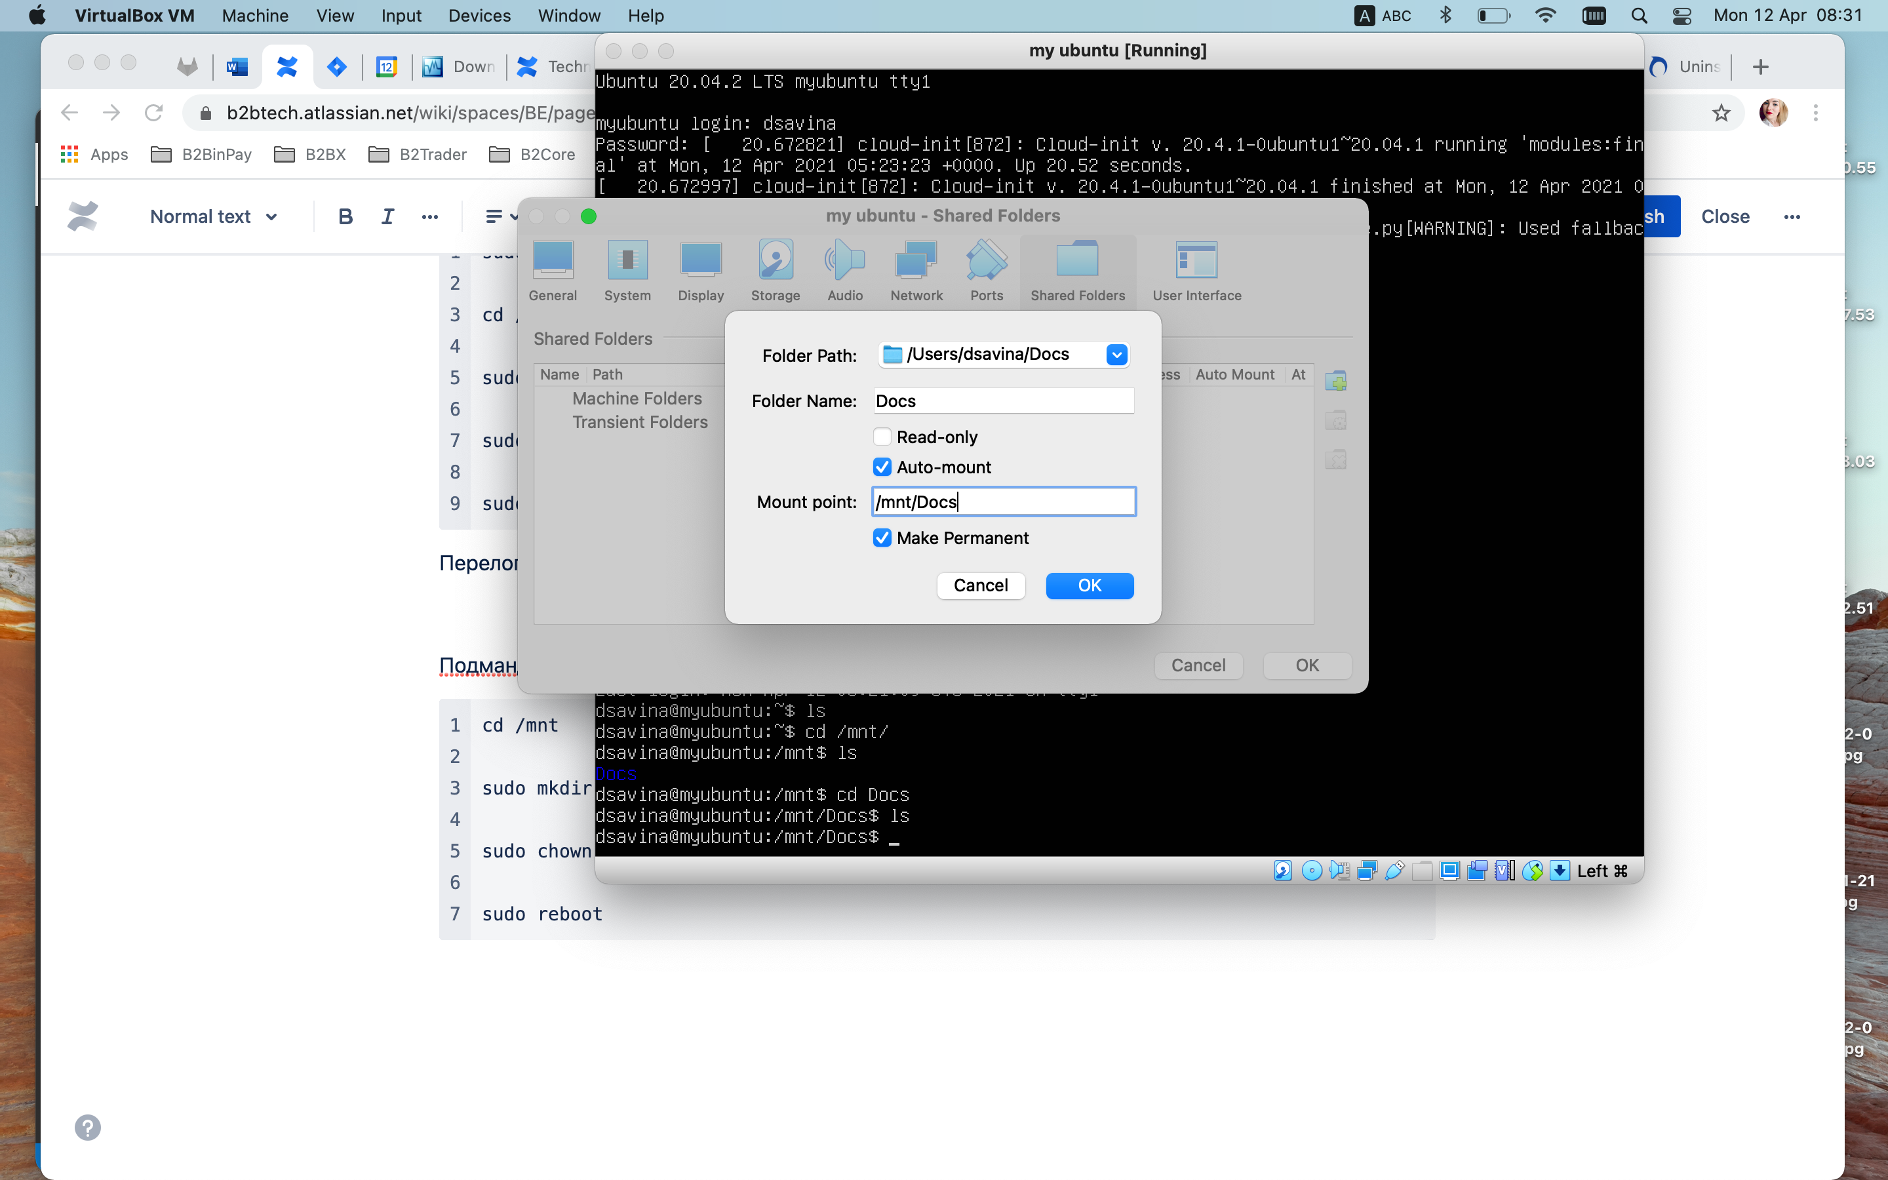The image size is (1888, 1180).
Task: Uncheck Make Permanent
Action: [x=882, y=538]
